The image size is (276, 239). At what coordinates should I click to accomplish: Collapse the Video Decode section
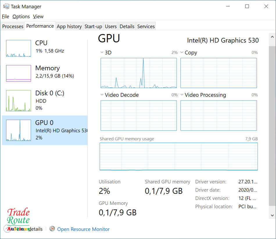[101, 95]
